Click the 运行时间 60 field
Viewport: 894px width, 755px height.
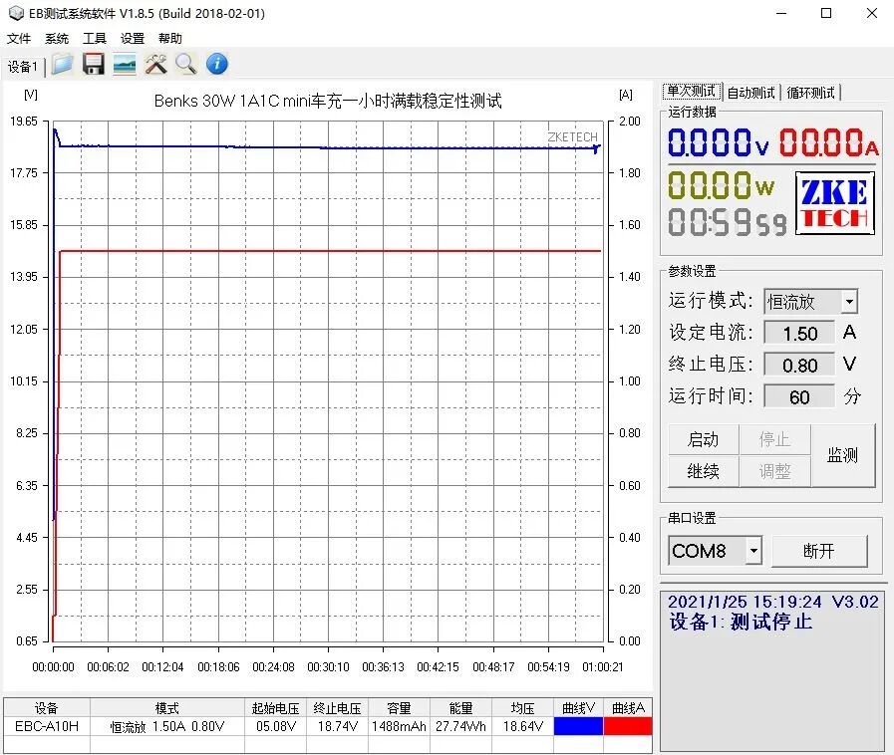(799, 397)
